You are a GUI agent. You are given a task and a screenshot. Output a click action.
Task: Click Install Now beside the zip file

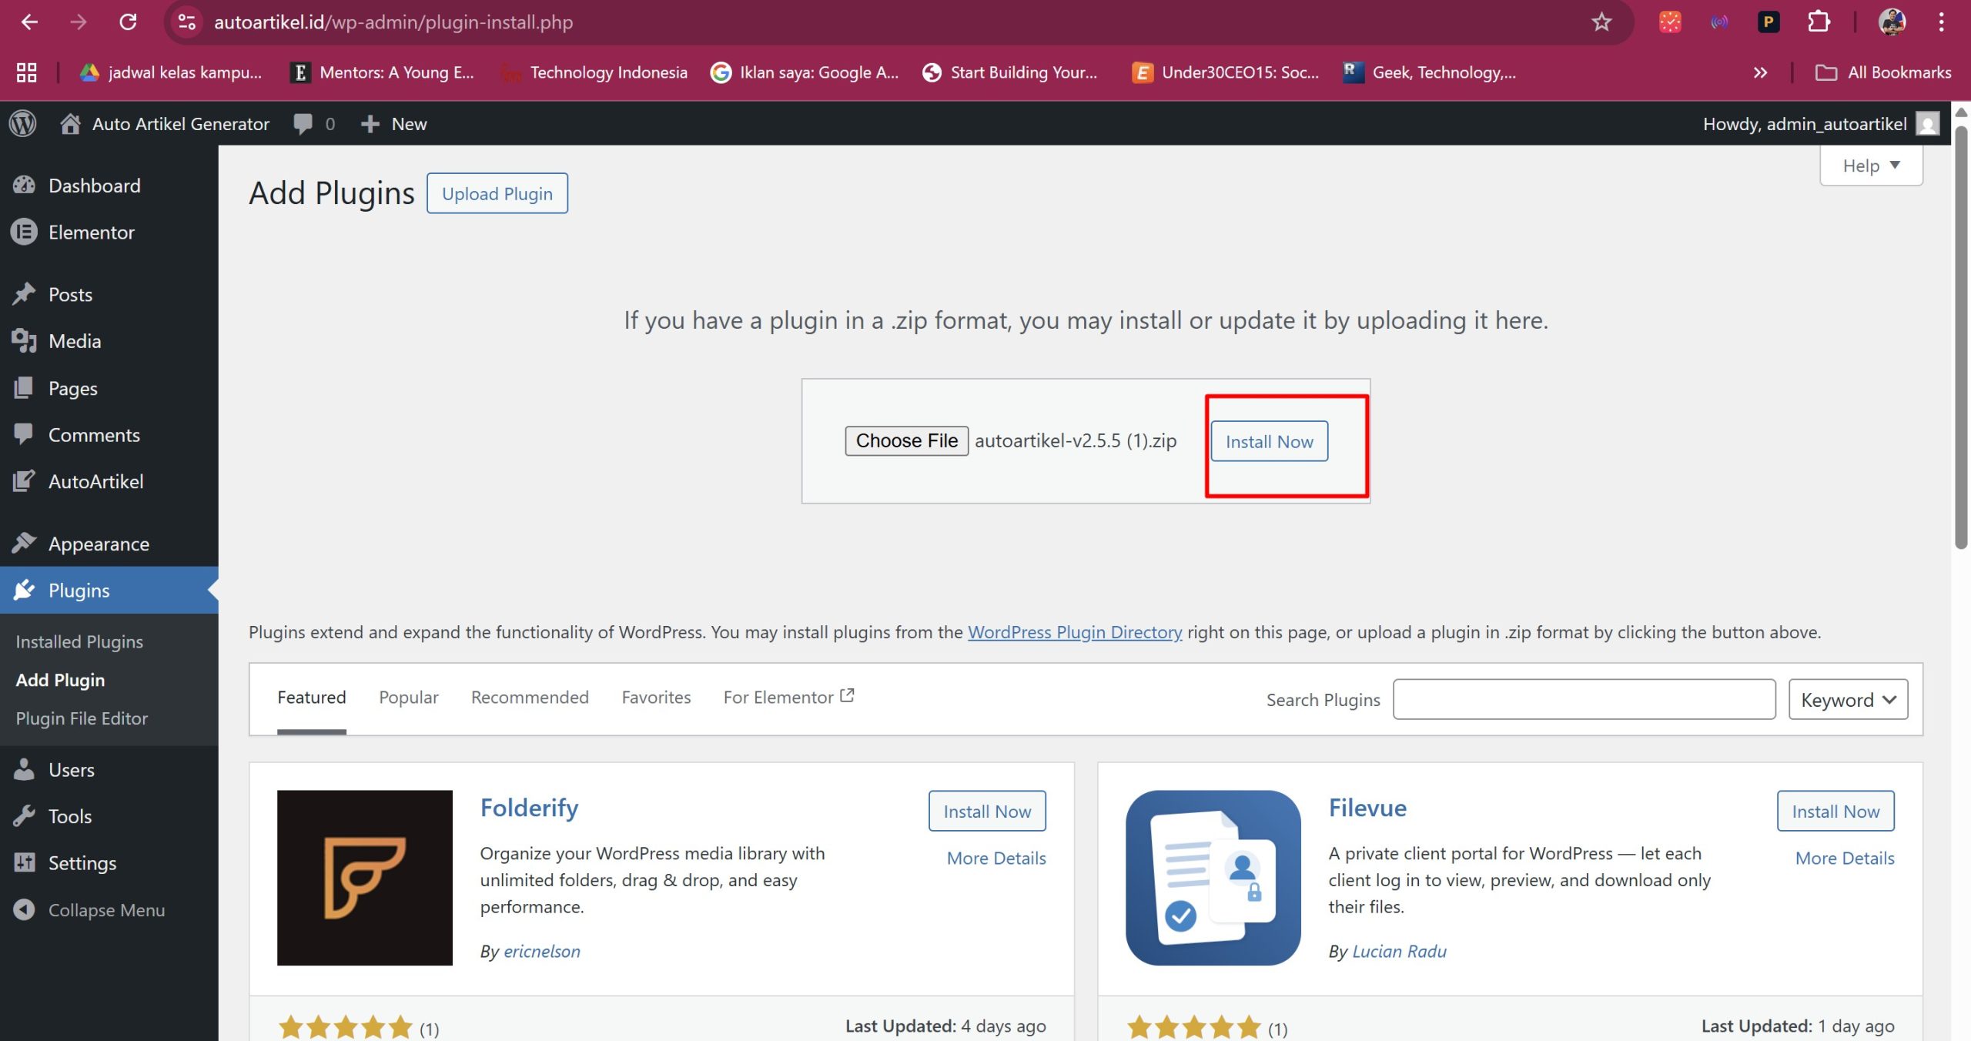(1268, 441)
